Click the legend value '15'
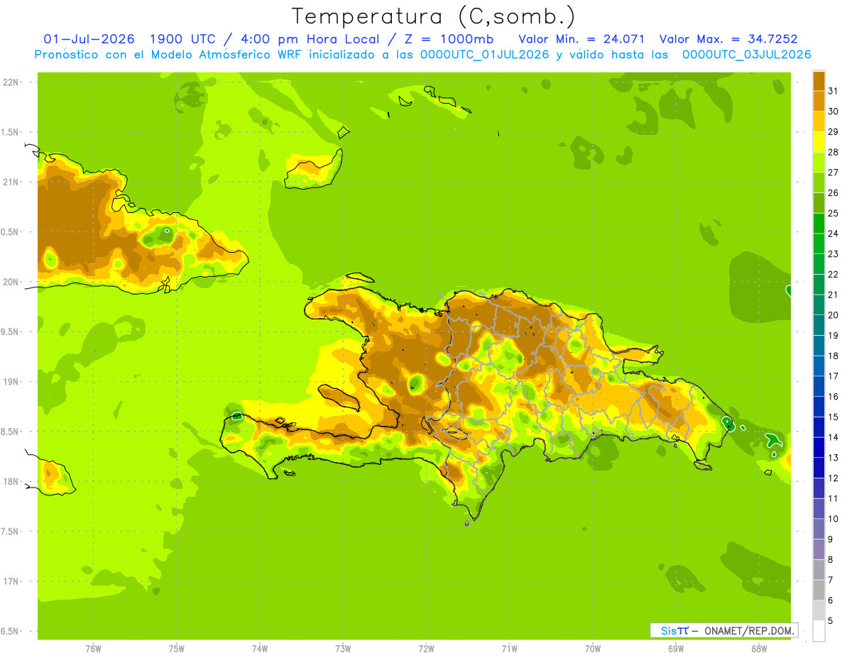The width and height of the screenshot is (852, 658). point(833,417)
